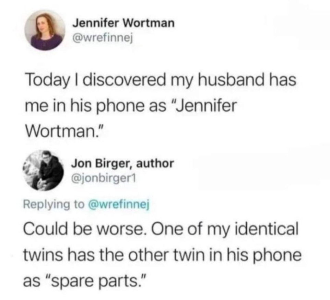Open Jon Birger's black-and-white avatar
330x300 pixels.
point(43,170)
